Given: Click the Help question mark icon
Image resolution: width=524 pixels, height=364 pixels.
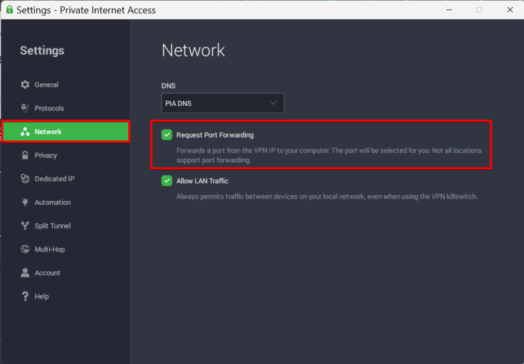Looking at the screenshot, I should [25, 297].
